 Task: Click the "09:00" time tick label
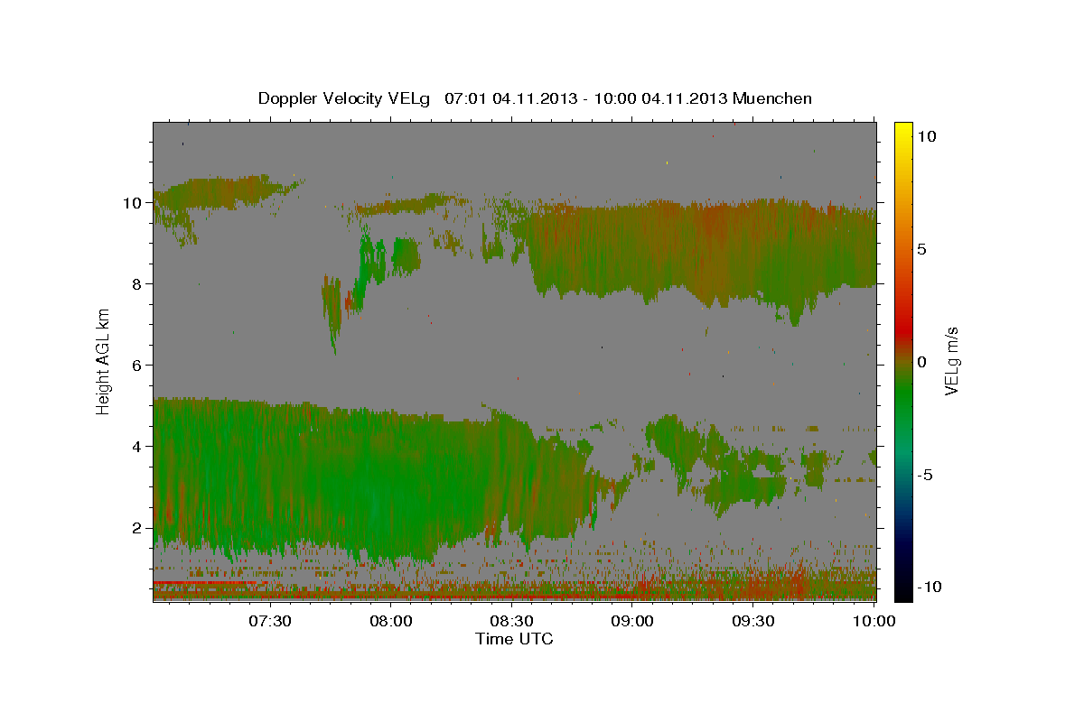(632, 621)
